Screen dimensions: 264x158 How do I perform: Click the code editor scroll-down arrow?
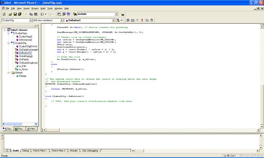tap(262, 126)
